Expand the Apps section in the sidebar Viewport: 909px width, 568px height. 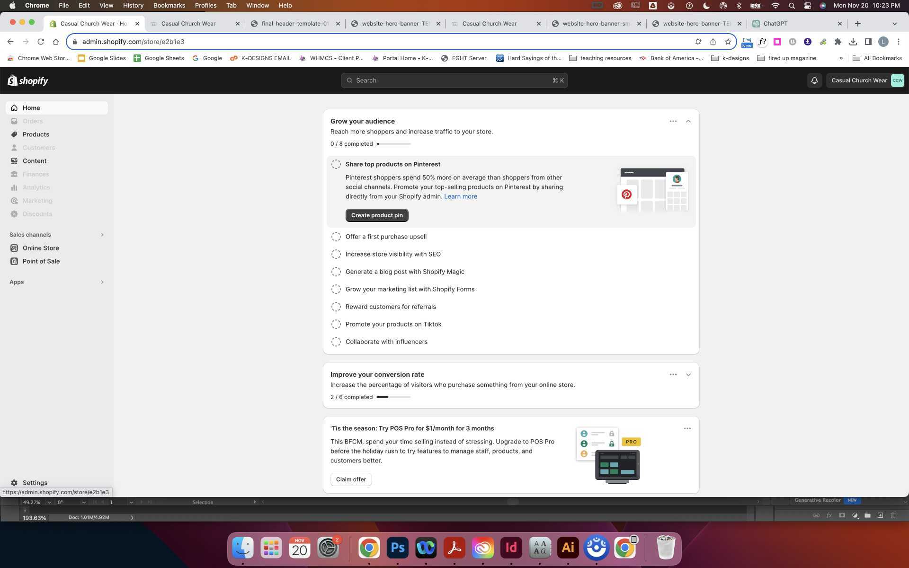pos(102,282)
